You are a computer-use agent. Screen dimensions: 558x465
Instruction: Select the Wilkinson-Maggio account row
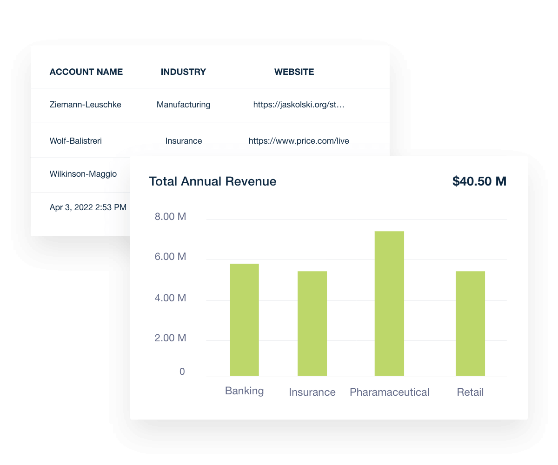click(83, 174)
